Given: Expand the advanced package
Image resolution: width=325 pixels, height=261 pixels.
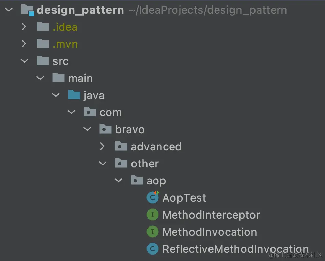Looking at the screenshot, I should coord(102,146).
